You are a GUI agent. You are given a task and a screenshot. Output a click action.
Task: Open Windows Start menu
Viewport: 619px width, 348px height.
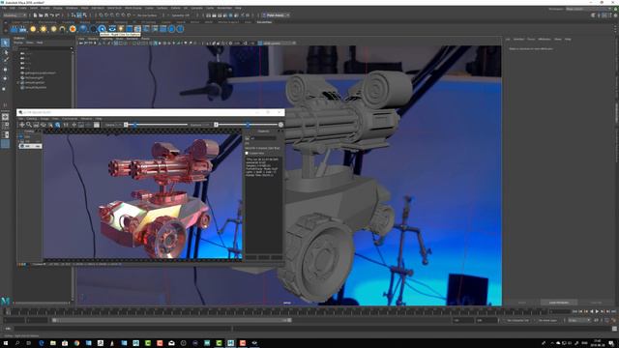(x=6, y=343)
